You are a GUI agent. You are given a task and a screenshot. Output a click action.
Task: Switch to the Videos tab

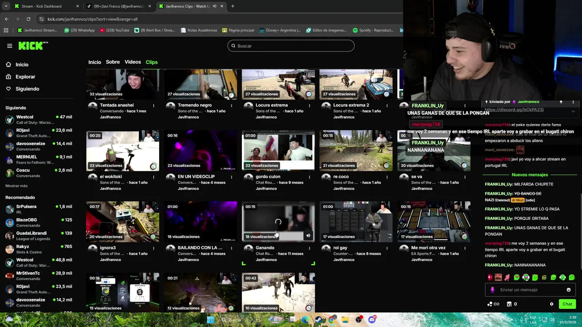tap(133, 62)
